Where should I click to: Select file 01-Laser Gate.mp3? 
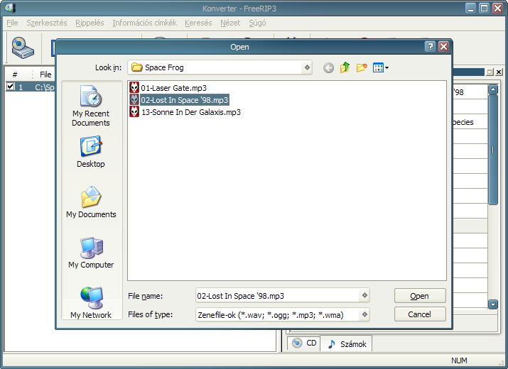pyautogui.click(x=173, y=88)
